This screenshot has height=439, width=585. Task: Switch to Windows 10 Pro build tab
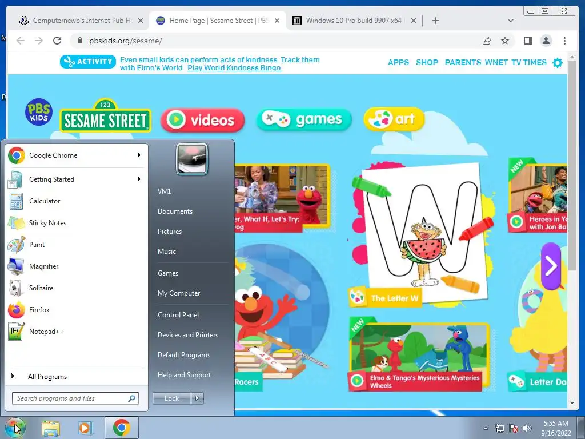tap(354, 21)
